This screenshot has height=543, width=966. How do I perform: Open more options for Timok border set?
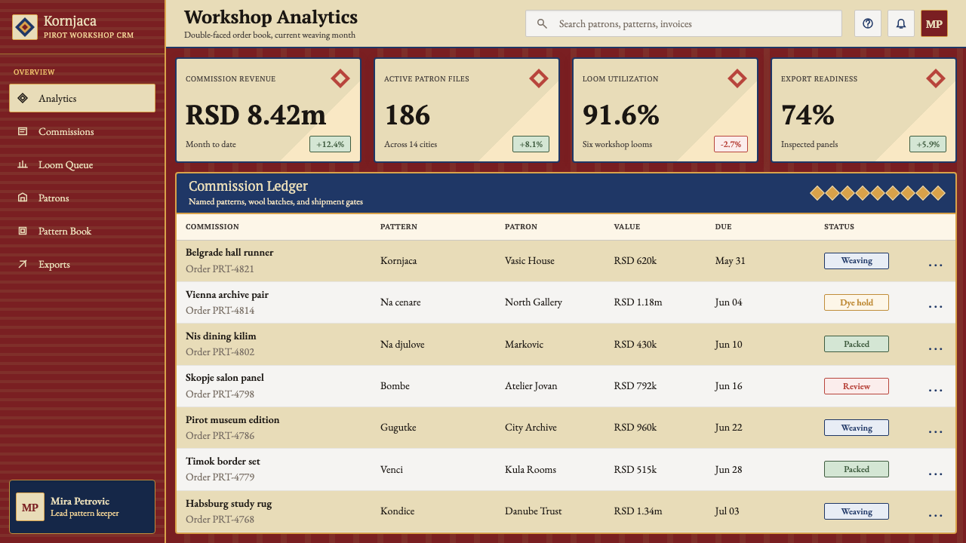(x=936, y=474)
